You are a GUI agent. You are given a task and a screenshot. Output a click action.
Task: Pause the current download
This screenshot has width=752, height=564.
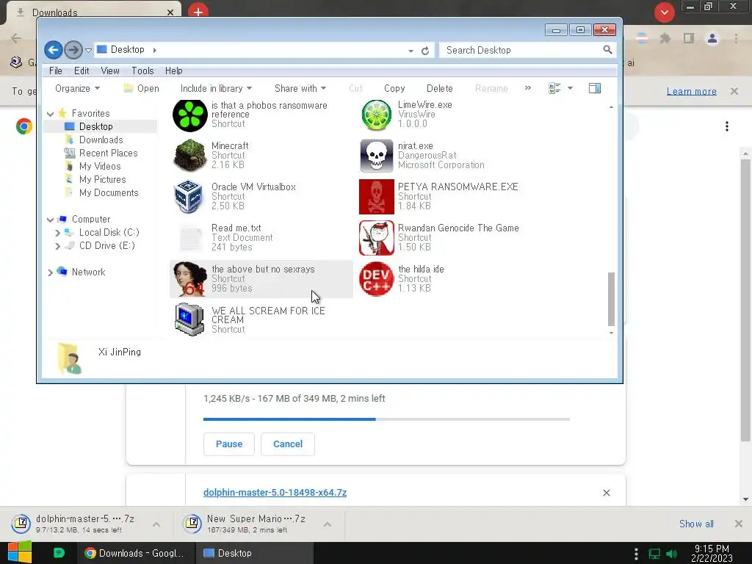pyautogui.click(x=229, y=444)
